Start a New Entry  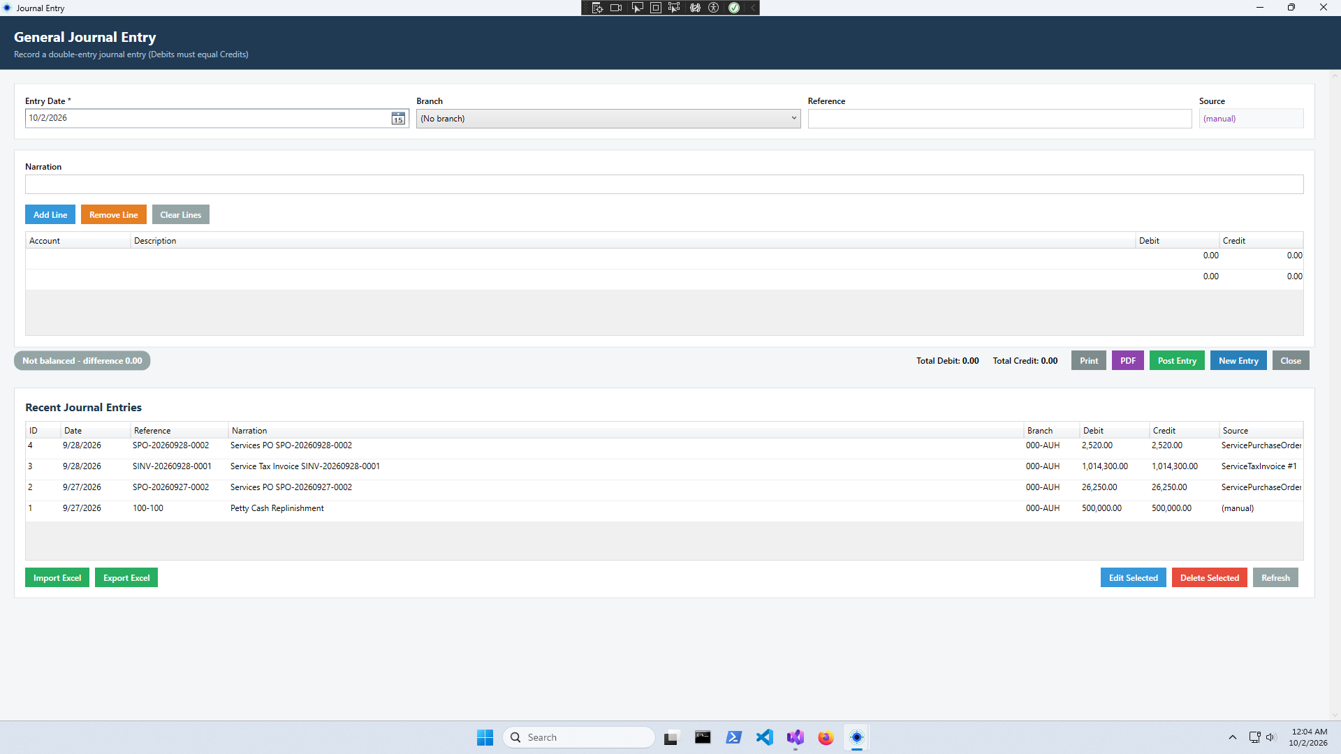click(x=1238, y=360)
